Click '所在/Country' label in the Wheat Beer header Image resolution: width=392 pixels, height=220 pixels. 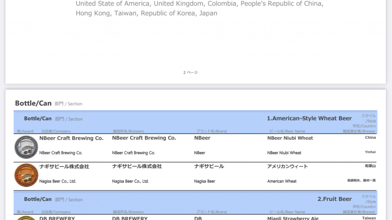[364, 126]
